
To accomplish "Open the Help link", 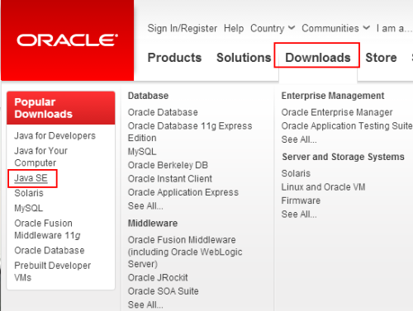I will [234, 28].
